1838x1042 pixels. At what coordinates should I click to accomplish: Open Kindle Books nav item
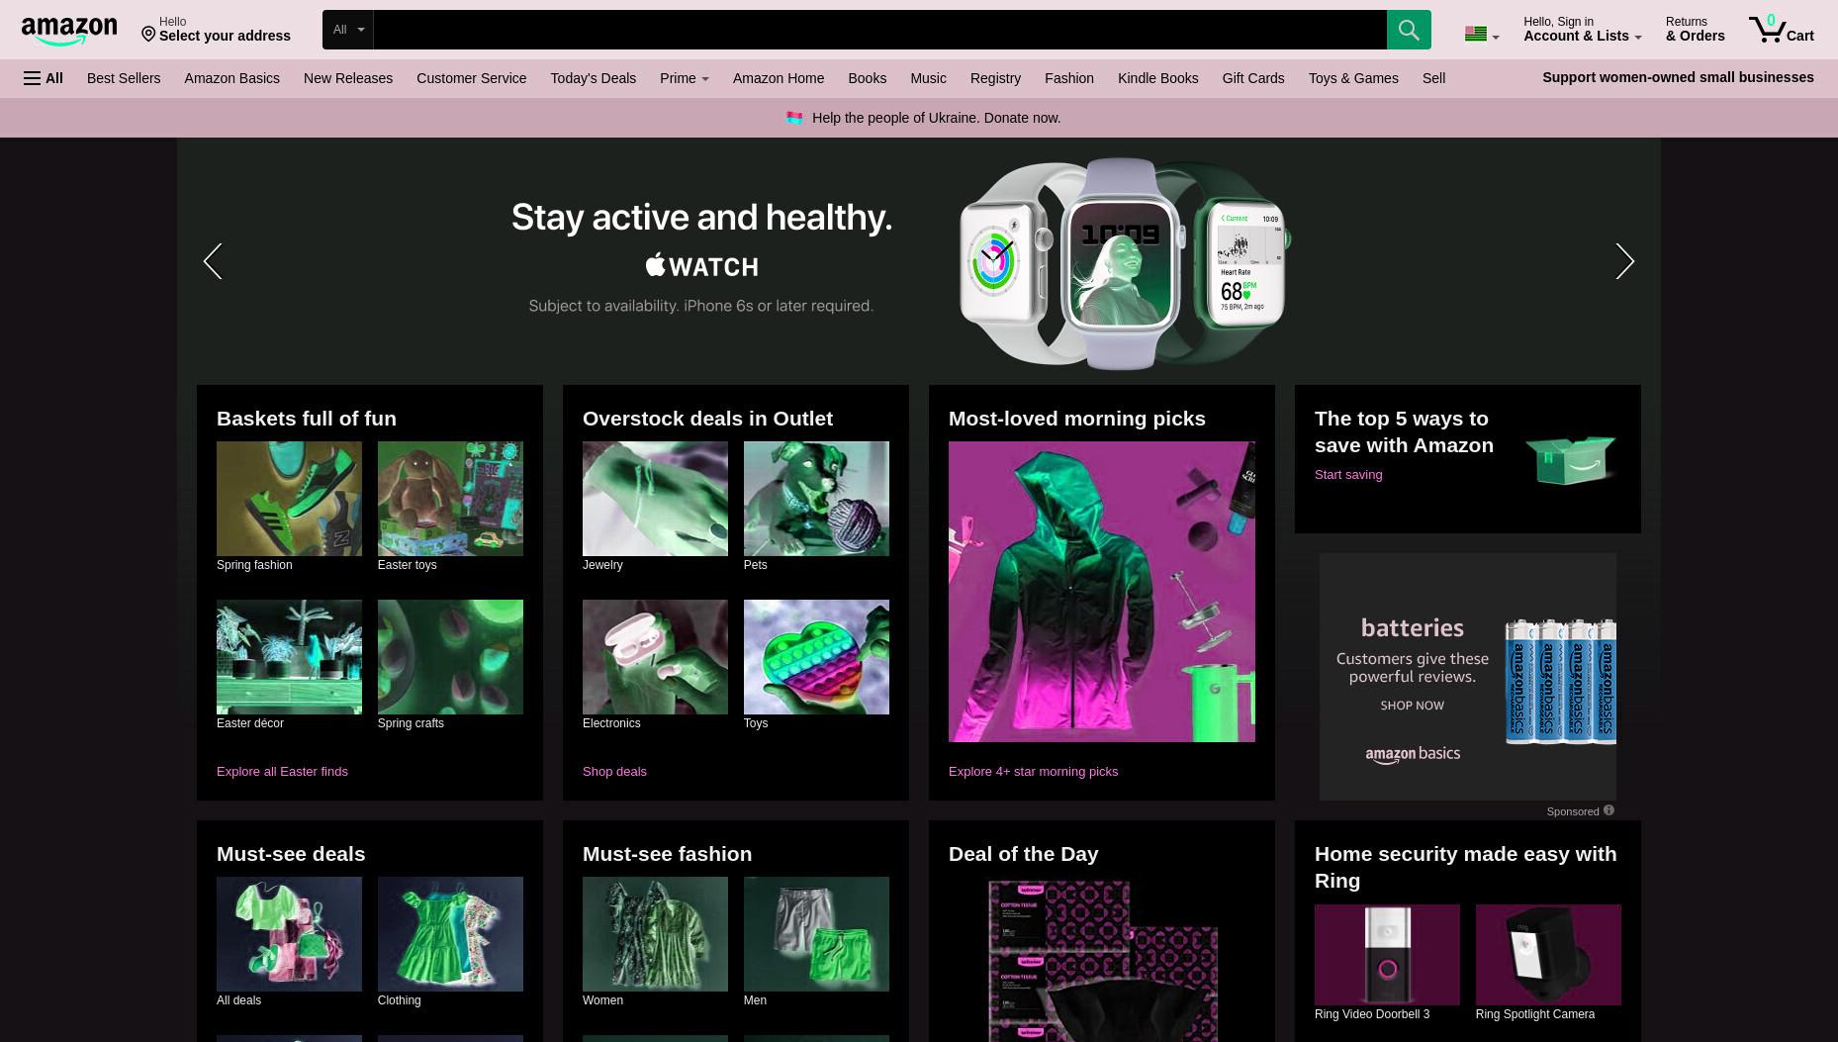[1157, 78]
